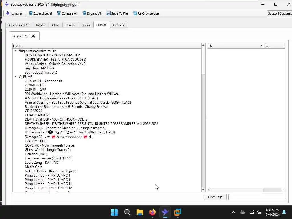This screenshot has height=219, width=292.
Task: Select DJmegan23 Mrs. Trenches folder
Action: [x=59, y=137]
